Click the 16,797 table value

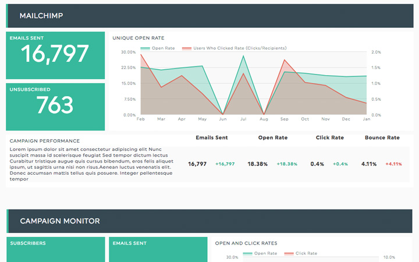pos(197,164)
